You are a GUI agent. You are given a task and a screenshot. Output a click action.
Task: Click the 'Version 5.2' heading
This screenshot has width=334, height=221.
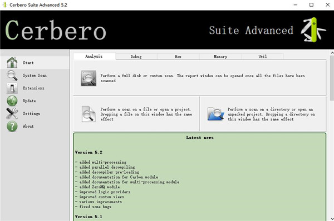pos(89,152)
